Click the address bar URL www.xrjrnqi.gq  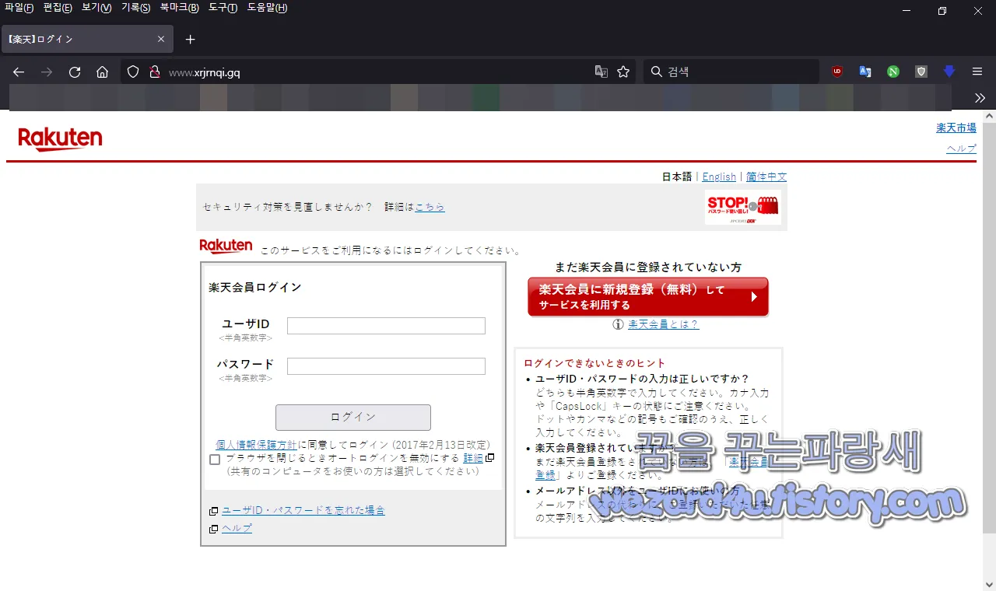click(204, 72)
